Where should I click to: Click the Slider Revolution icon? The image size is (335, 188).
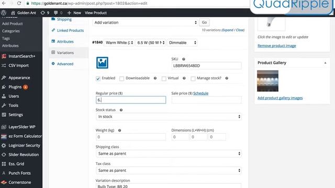(x=4, y=155)
